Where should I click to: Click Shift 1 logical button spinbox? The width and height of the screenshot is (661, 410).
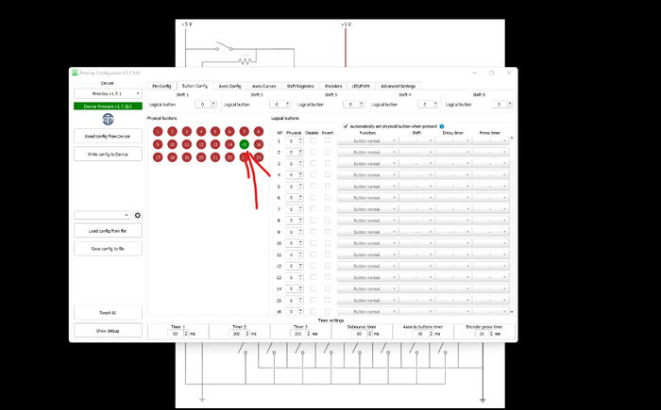coord(206,104)
